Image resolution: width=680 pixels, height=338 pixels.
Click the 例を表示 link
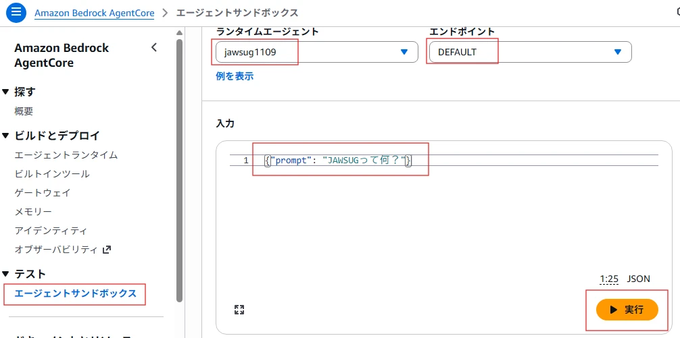[x=235, y=76]
